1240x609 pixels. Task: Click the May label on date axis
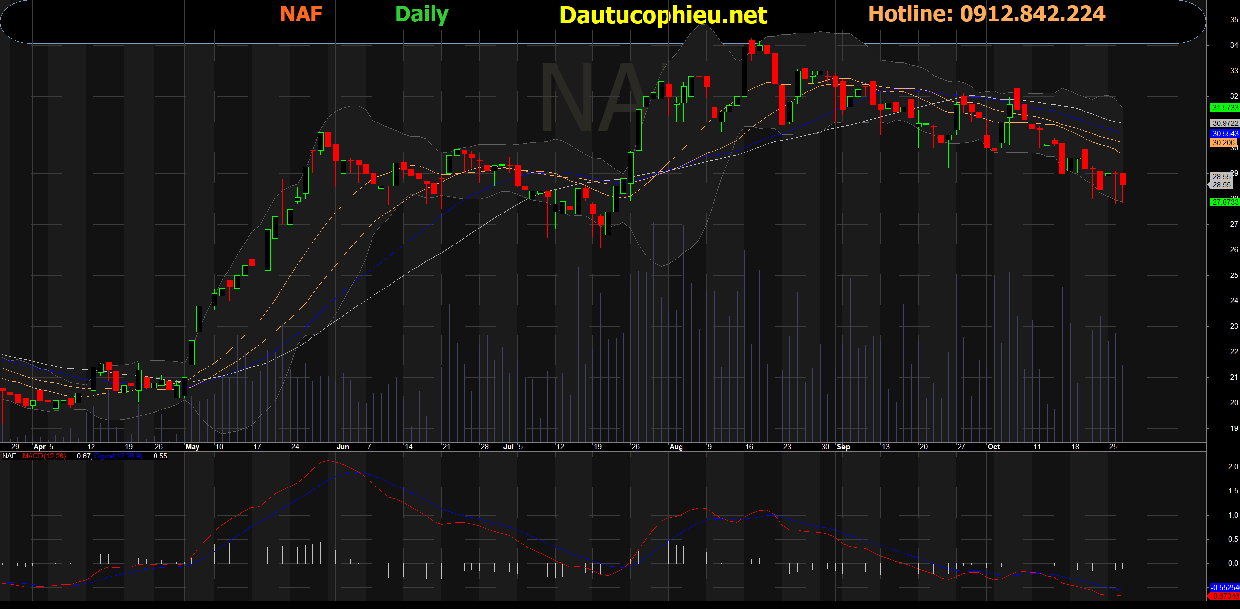[x=192, y=447]
